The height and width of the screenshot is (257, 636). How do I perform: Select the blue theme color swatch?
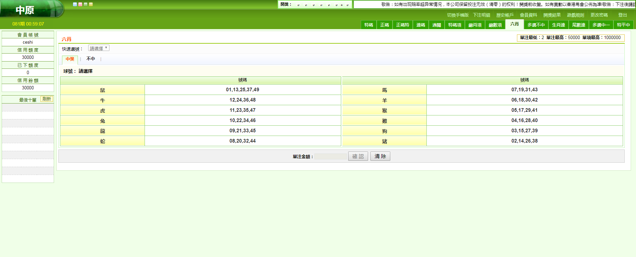(x=75, y=4)
